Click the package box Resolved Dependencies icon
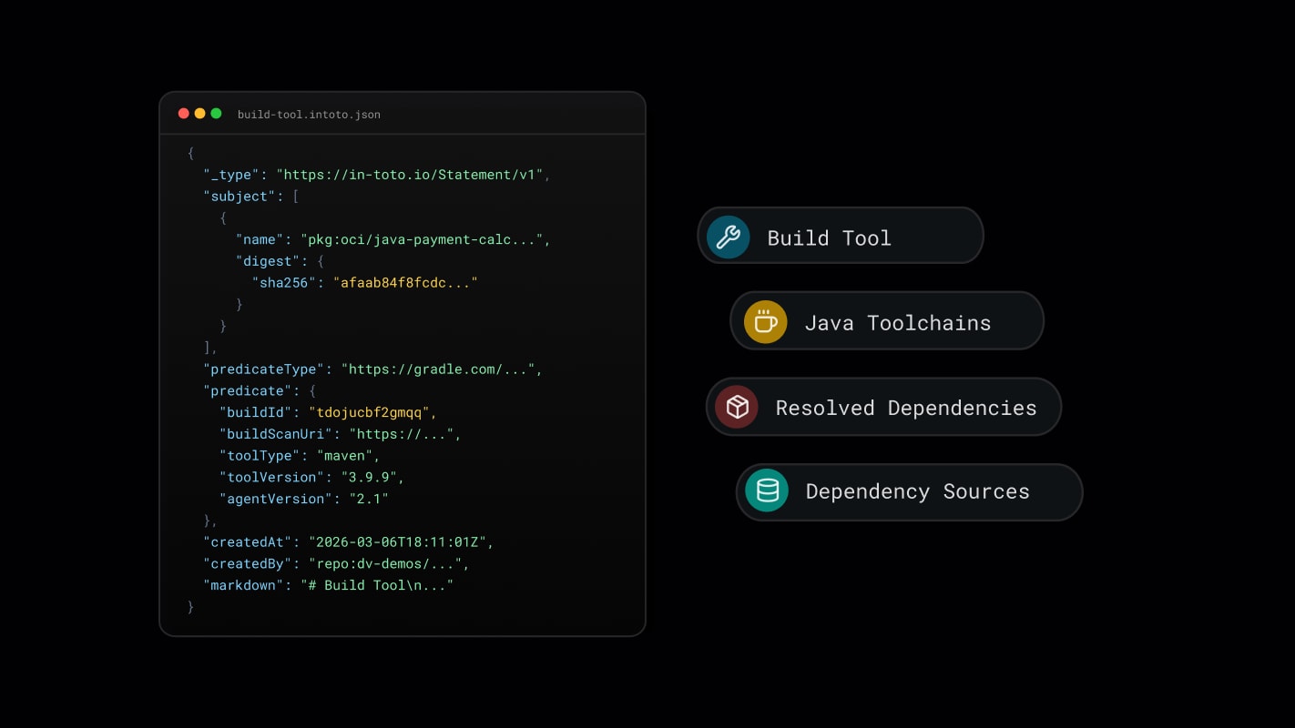Screen dimensions: 1295x728 point(737,407)
